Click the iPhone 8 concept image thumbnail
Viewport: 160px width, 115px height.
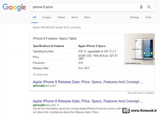139,49
